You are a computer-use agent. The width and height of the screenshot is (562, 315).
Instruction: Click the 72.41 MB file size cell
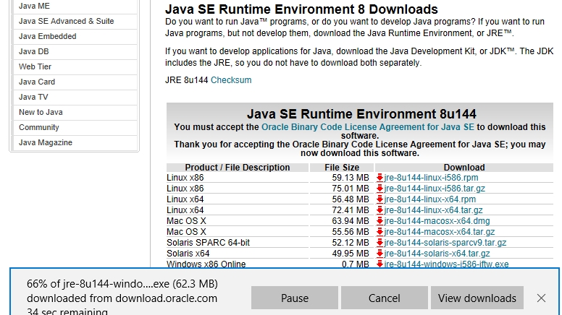pyautogui.click(x=351, y=210)
